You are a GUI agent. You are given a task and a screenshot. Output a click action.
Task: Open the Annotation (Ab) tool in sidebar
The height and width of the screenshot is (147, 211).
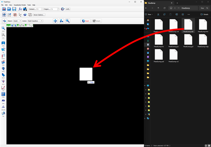(x=3, y=101)
